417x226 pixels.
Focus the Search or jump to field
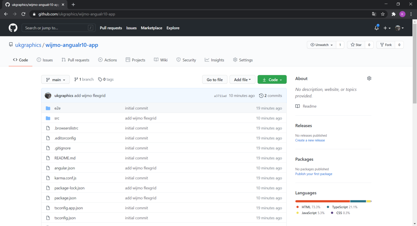pyautogui.click(x=58, y=28)
